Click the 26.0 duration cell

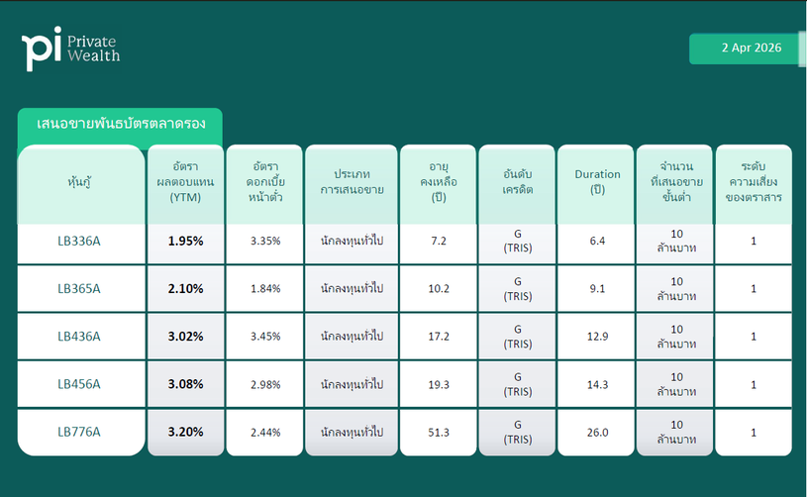[597, 432]
